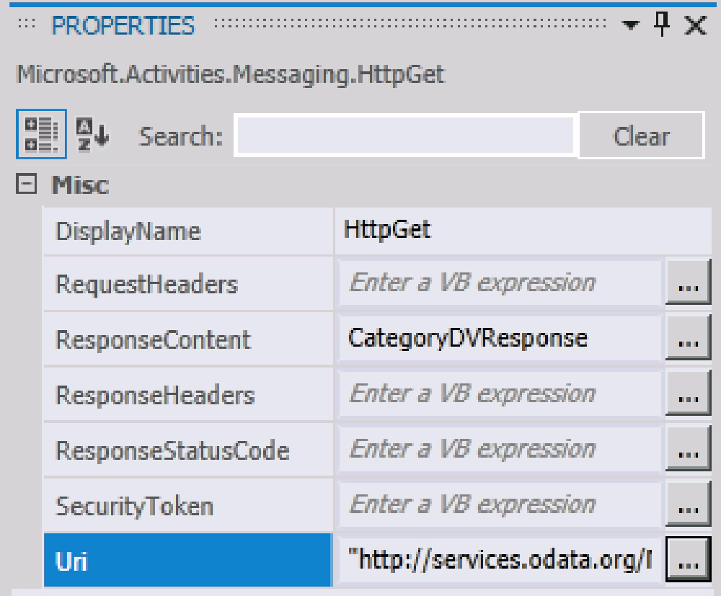The height and width of the screenshot is (596, 721).
Task: Open the ResponseContent expression editor via ellipsis
Action: click(x=689, y=339)
